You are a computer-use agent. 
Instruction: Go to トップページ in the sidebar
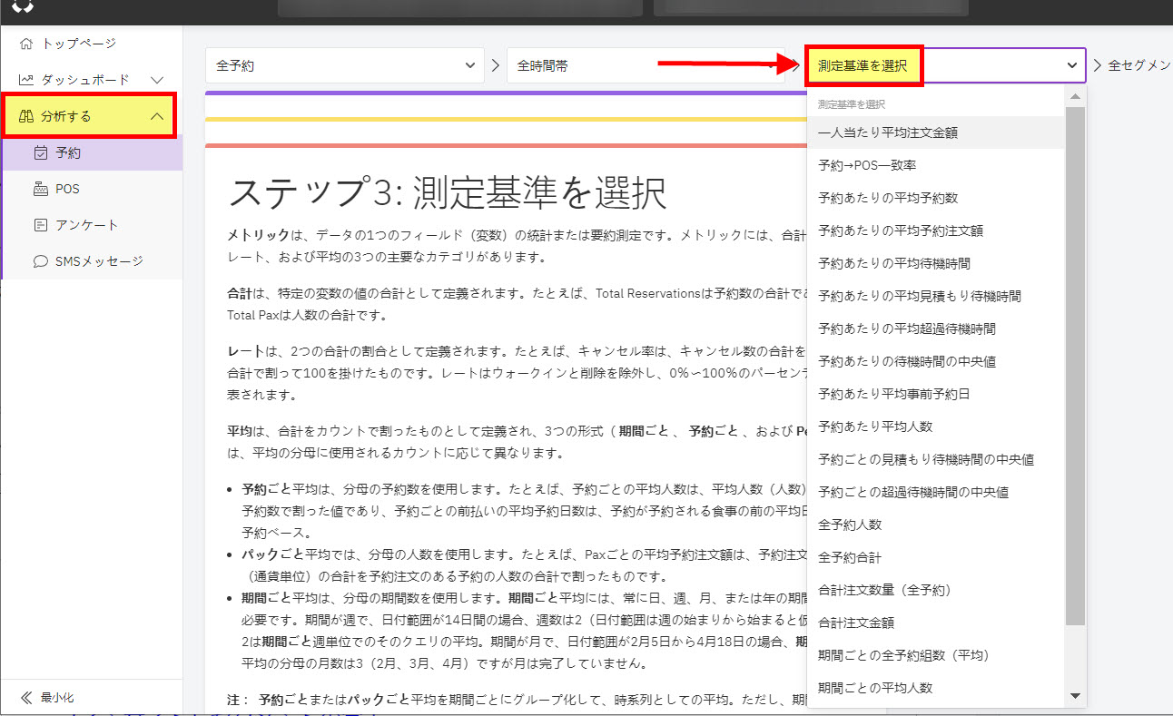(92, 44)
